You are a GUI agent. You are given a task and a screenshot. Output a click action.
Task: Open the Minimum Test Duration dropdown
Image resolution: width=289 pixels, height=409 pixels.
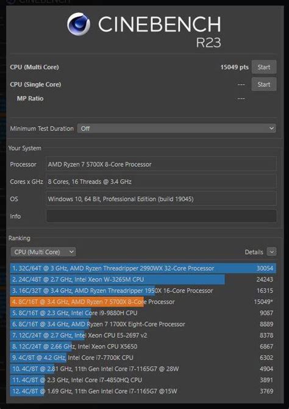pyautogui.click(x=177, y=129)
